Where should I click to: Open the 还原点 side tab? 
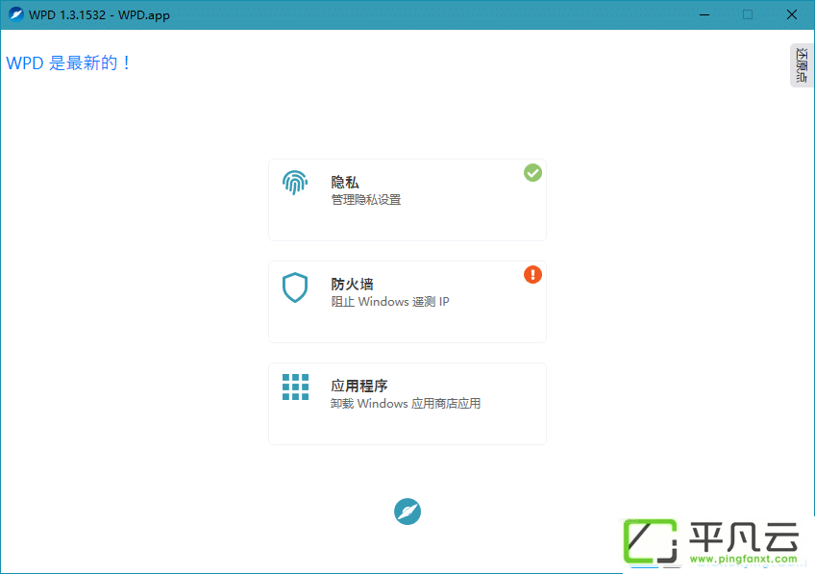pyautogui.click(x=802, y=65)
